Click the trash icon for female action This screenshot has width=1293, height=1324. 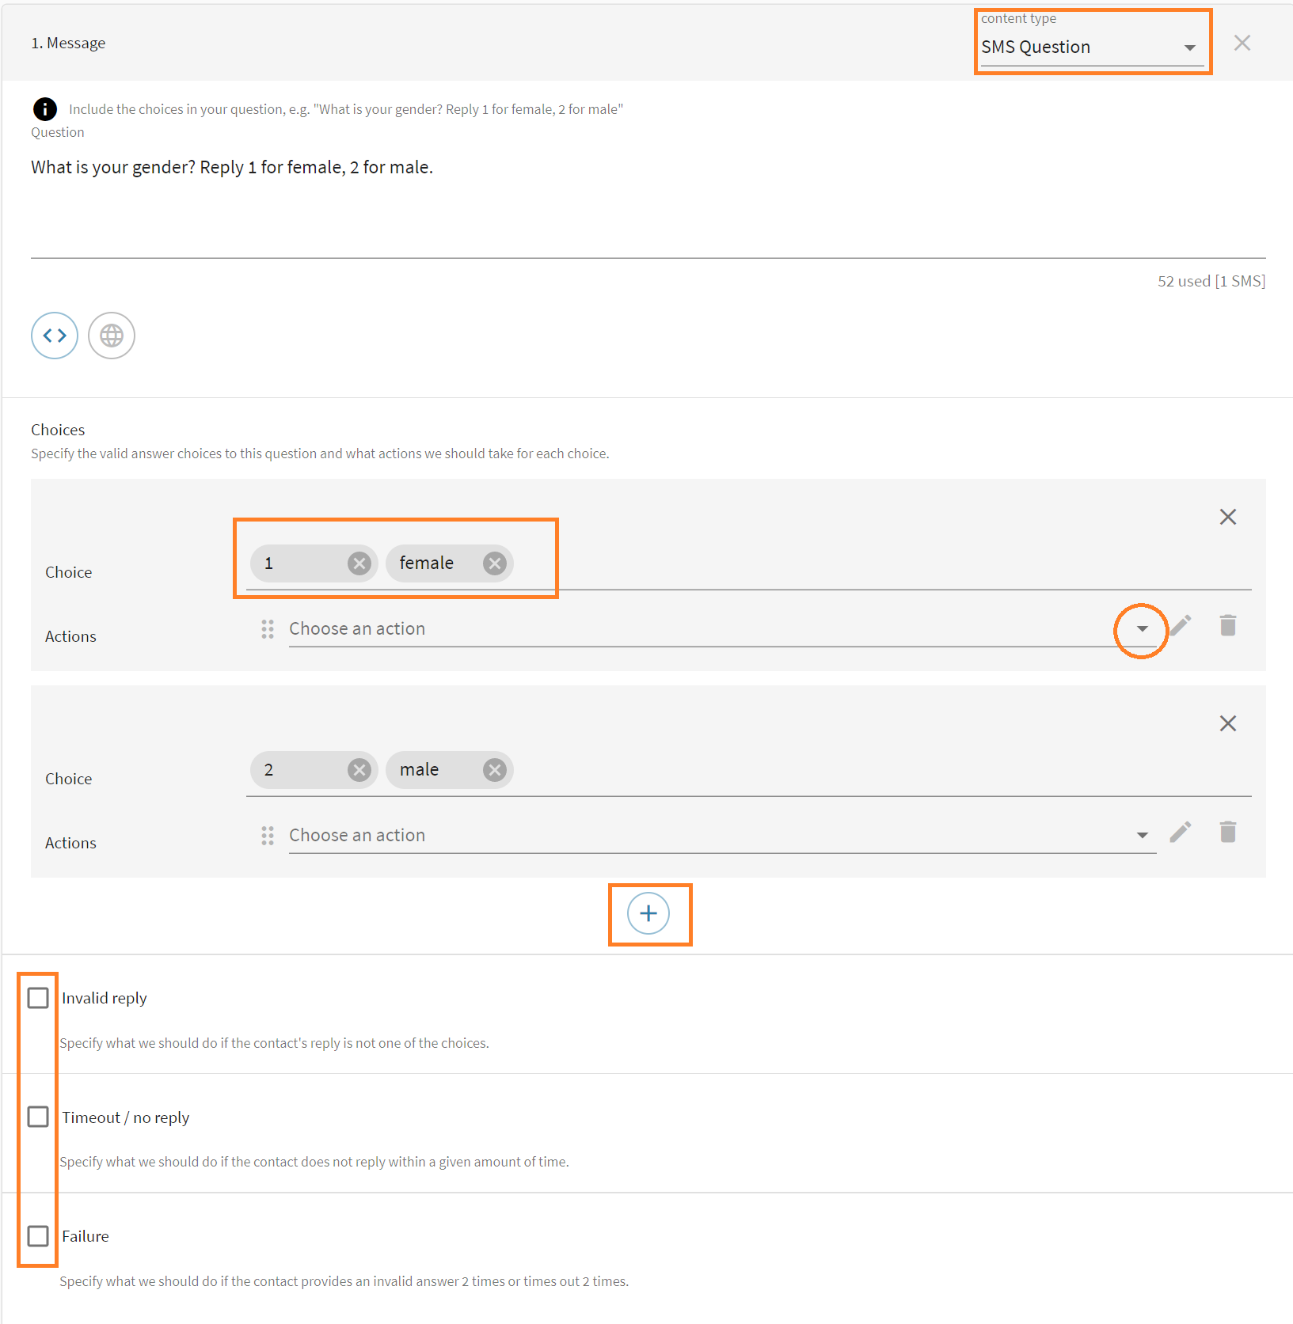click(1228, 626)
